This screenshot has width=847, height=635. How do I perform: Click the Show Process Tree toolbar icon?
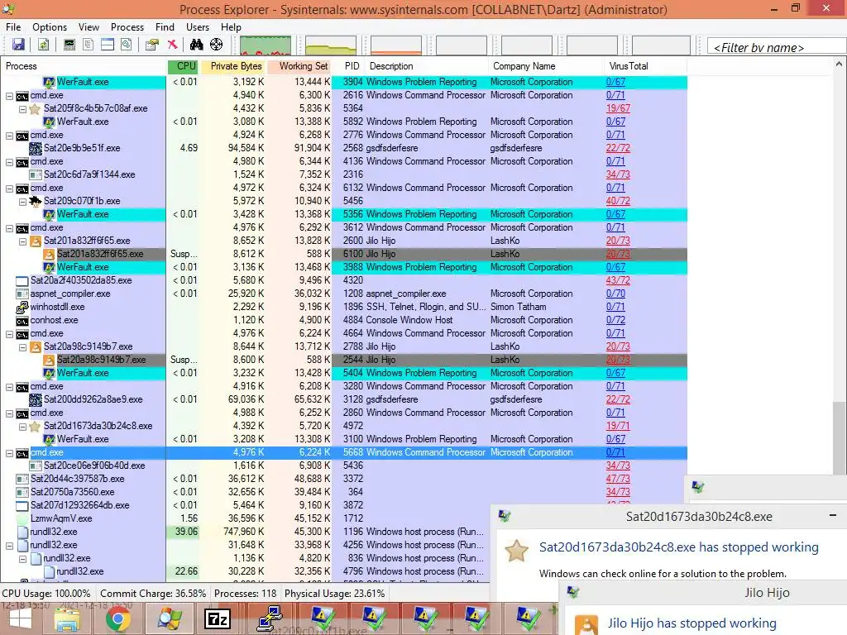[89, 45]
